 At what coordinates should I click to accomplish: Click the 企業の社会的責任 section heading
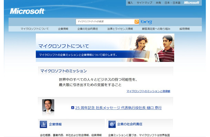pyautogui.click(x=130, y=124)
